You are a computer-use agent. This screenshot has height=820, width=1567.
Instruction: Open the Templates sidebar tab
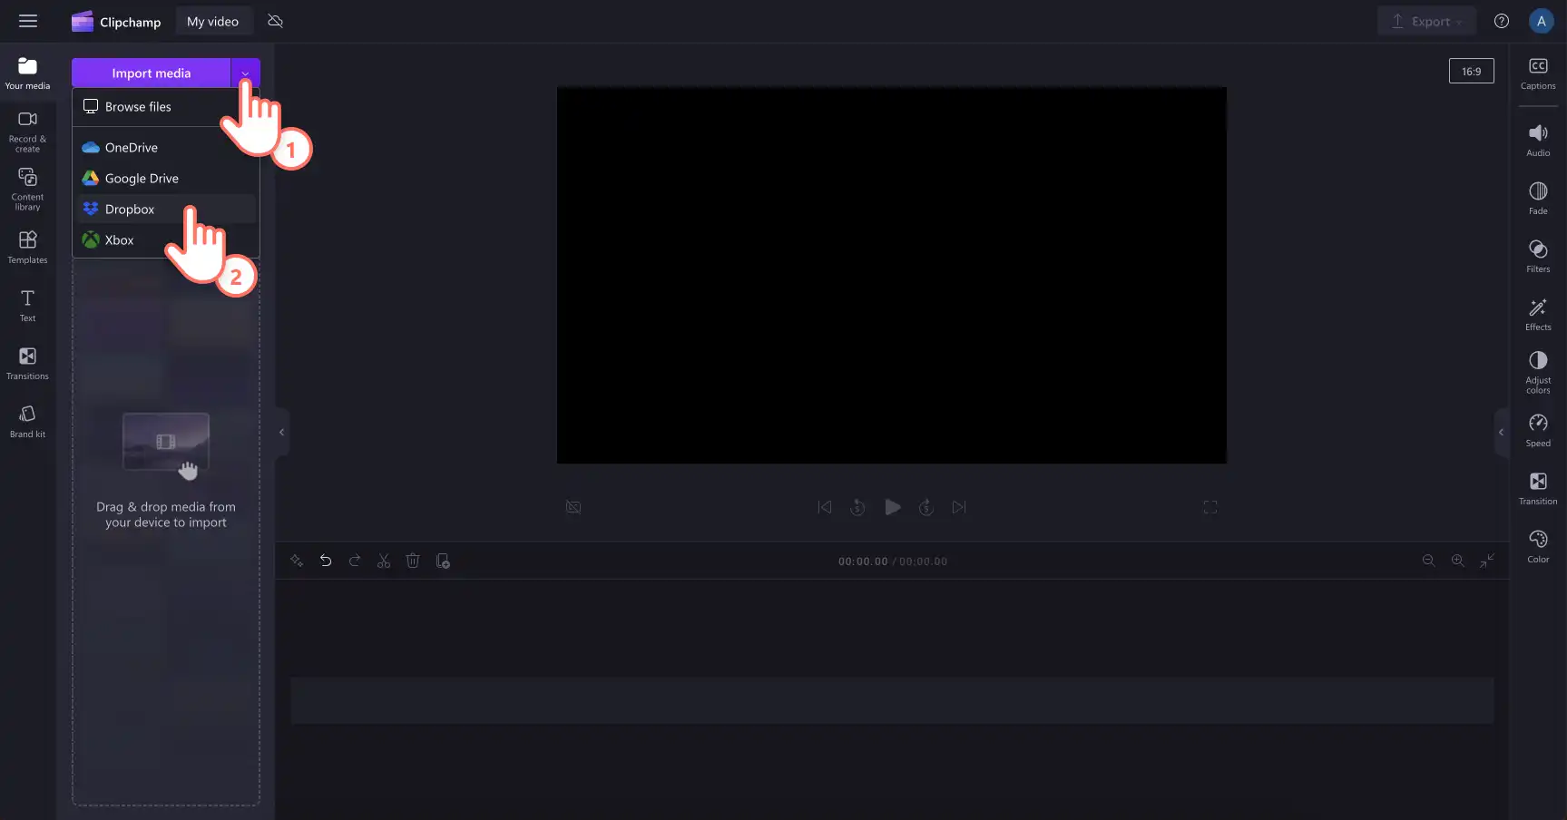pos(27,248)
